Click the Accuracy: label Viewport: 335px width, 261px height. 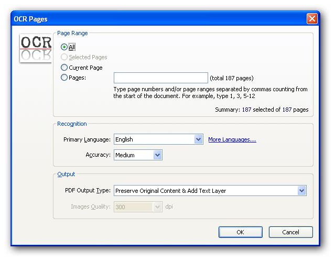tap(98, 155)
